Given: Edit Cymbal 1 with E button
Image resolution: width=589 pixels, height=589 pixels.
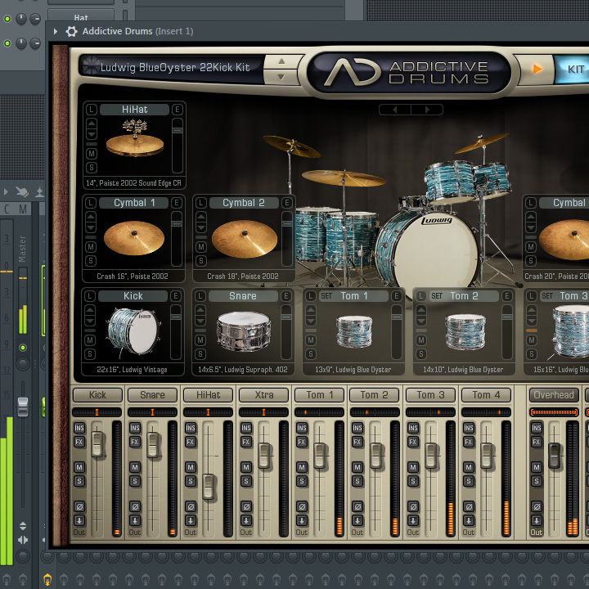Looking at the screenshot, I should click(176, 203).
